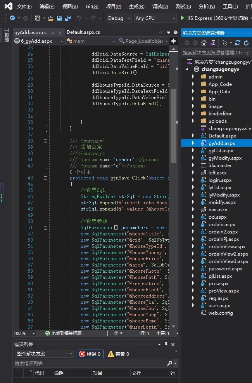Expand the kindeditor folder

[x=193, y=113]
